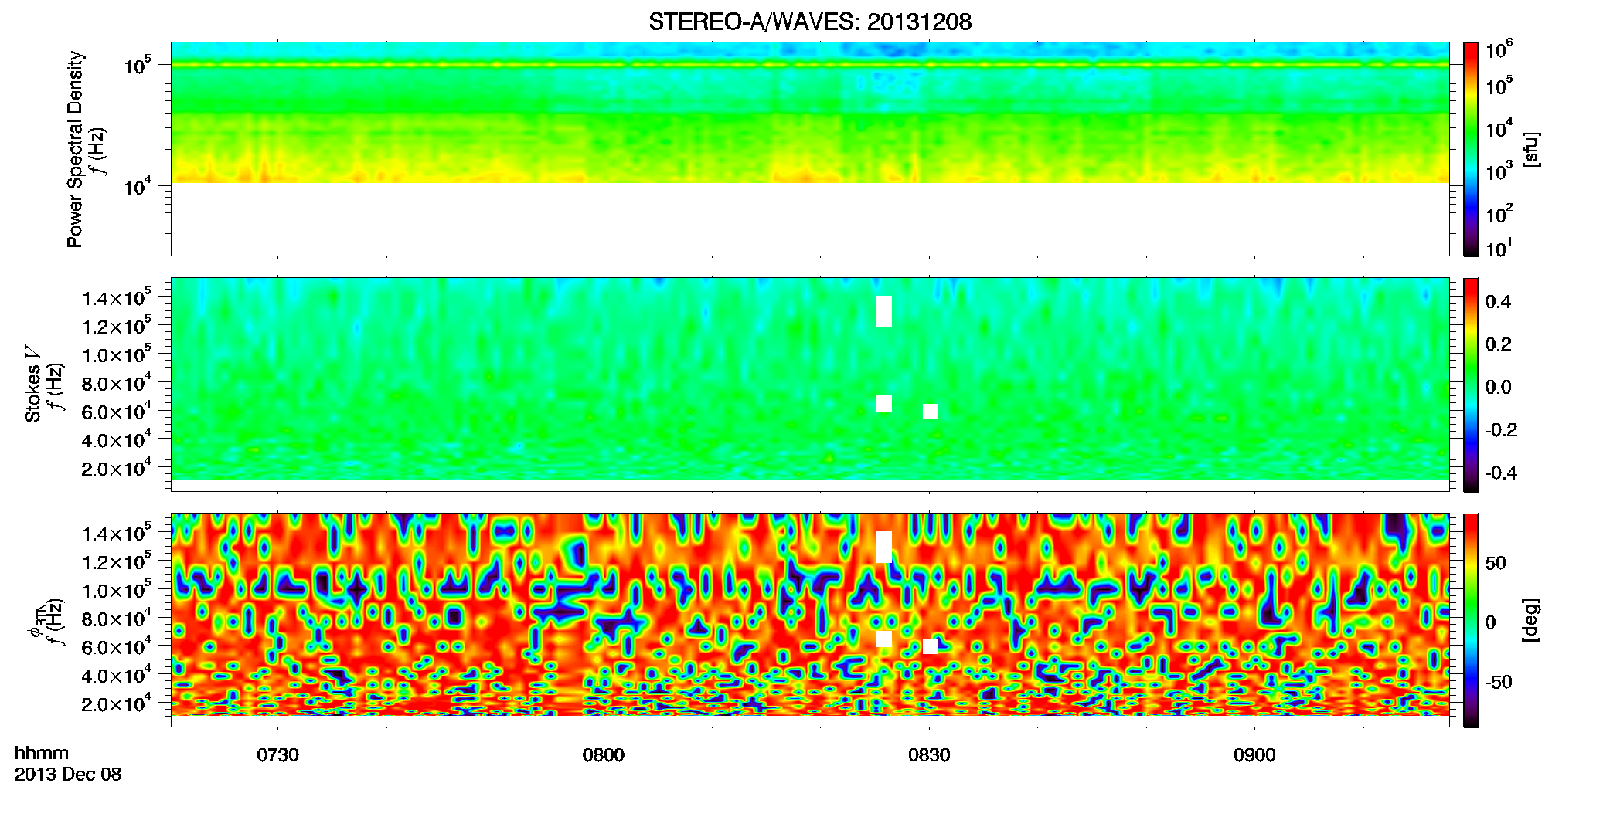Click the tall white data gap in Stokes panel
Image resolution: width=1620 pixels, height=834 pixels.
[884, 311]
